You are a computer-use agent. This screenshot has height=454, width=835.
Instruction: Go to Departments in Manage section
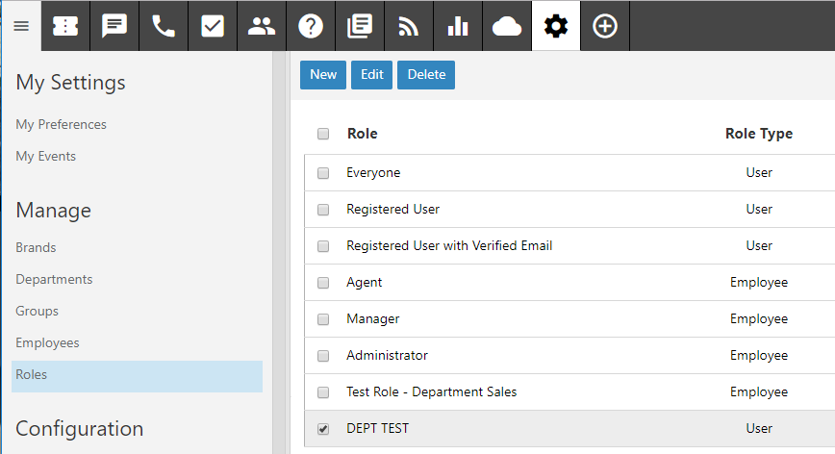coord(54,279)
